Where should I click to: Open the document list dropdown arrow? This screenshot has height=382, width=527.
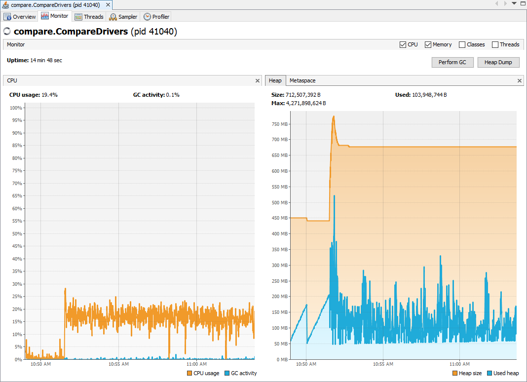pos(514,3)
